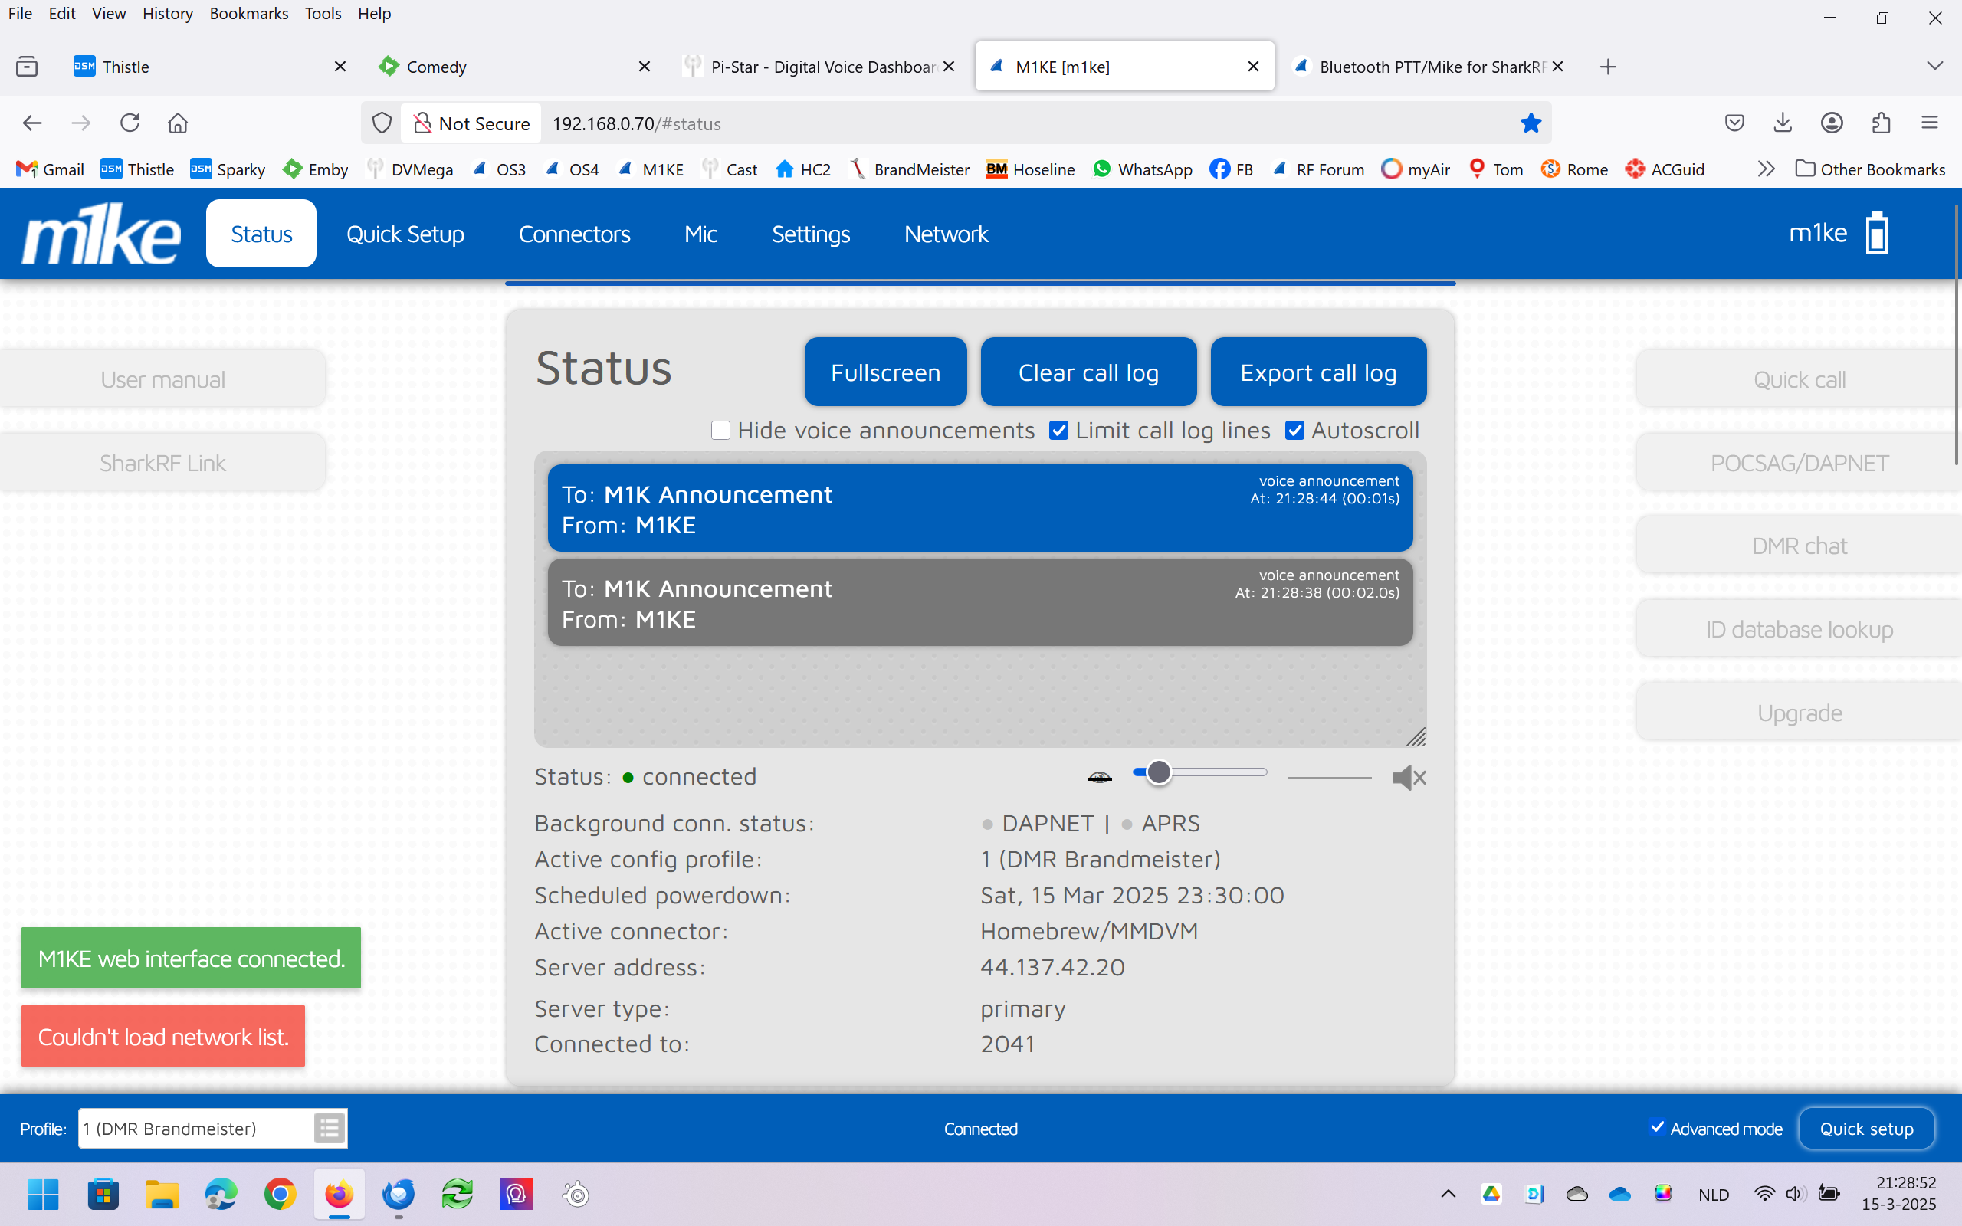1962x1226 pixels.
Task: Open the list all tabs chevron
Action: (x=1934, y=67)
